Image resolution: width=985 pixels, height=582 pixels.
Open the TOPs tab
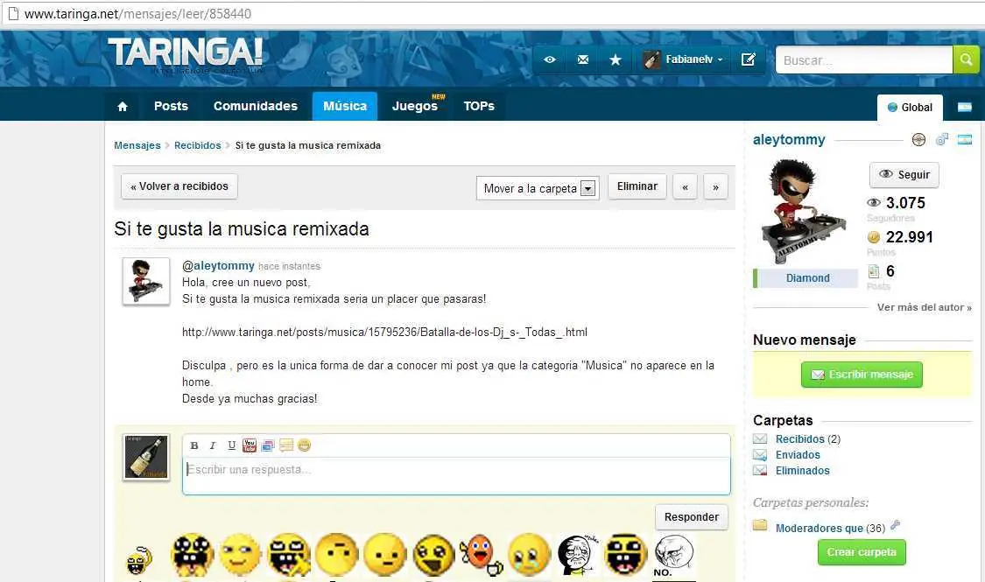tap(479, 106)
